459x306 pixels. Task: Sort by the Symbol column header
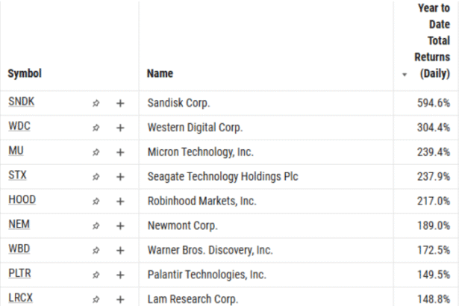(25, 74)
